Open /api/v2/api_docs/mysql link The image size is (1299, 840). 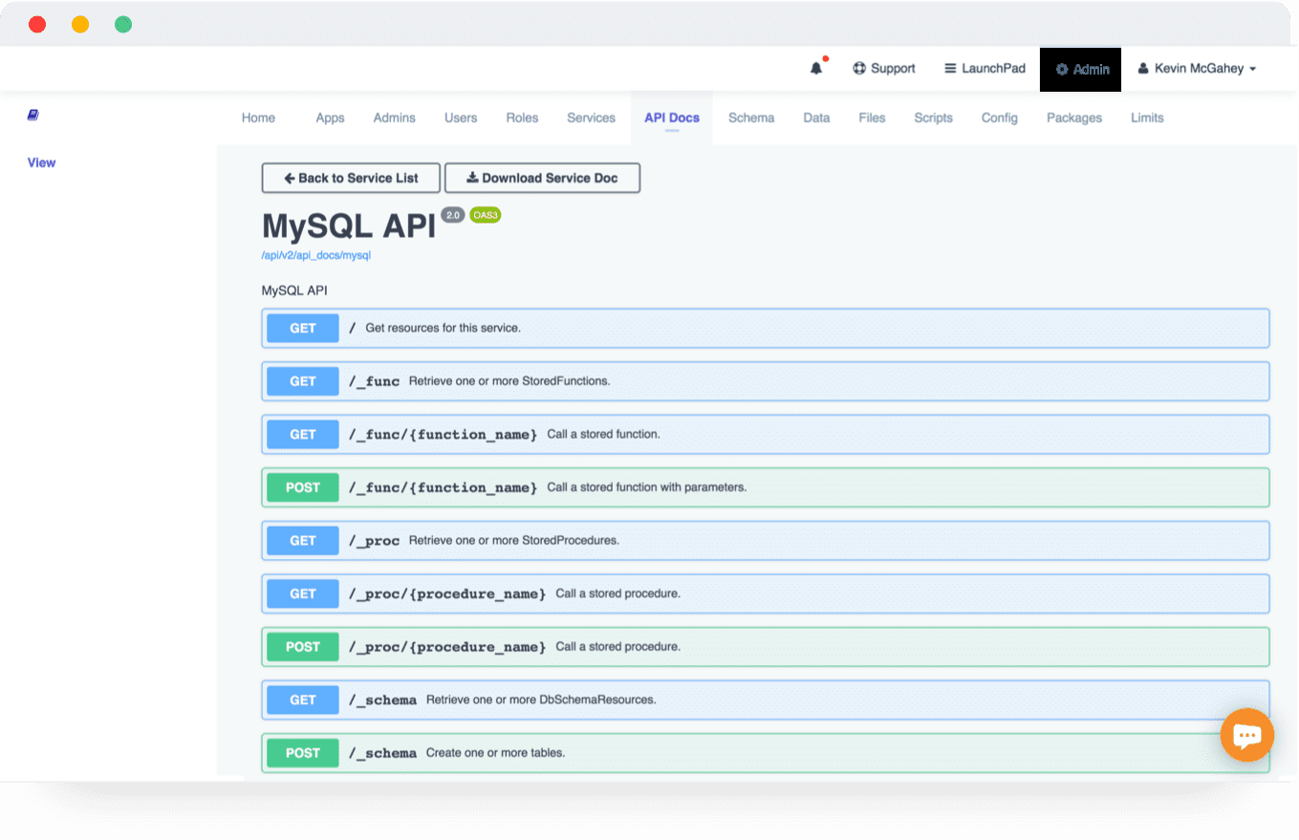click(315, 256)
